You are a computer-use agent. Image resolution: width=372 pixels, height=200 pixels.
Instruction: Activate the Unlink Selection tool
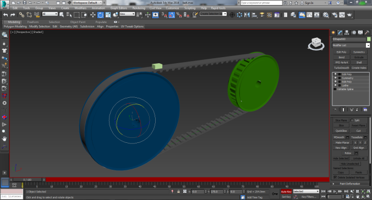pos(29,15)
